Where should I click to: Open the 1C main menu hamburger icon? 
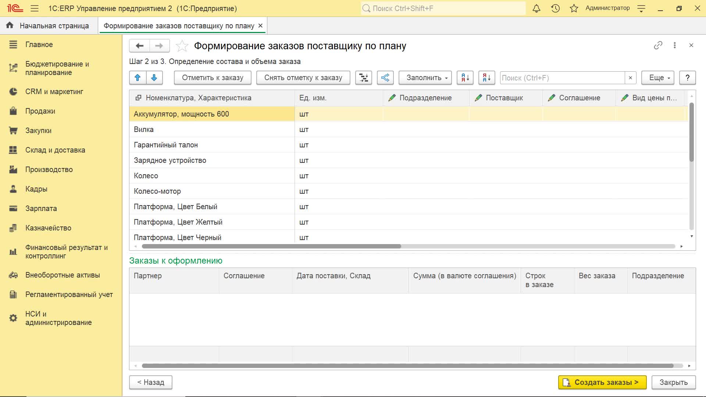point(35,8)
